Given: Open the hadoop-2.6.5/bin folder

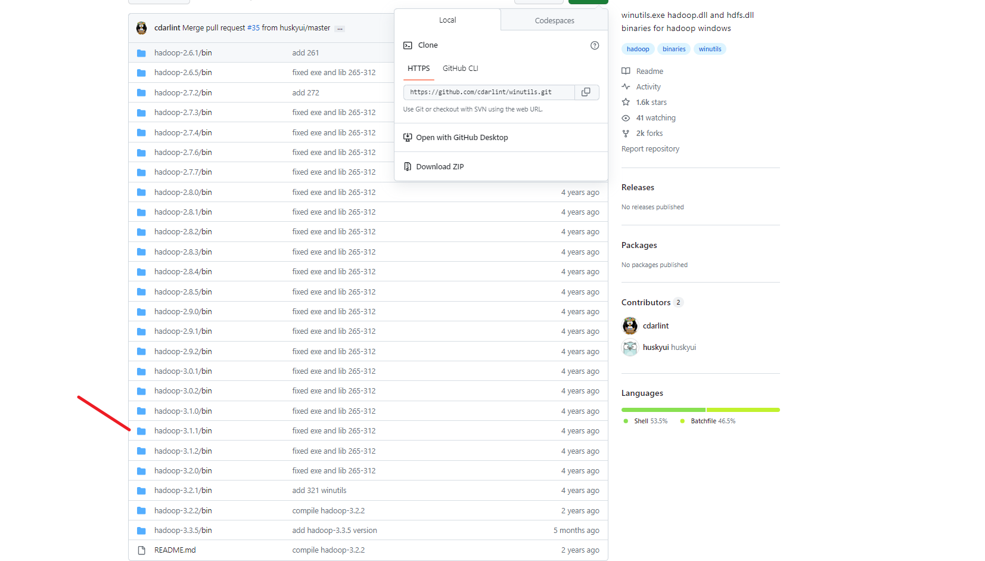Looking at the screenshot, I should 183,73.
